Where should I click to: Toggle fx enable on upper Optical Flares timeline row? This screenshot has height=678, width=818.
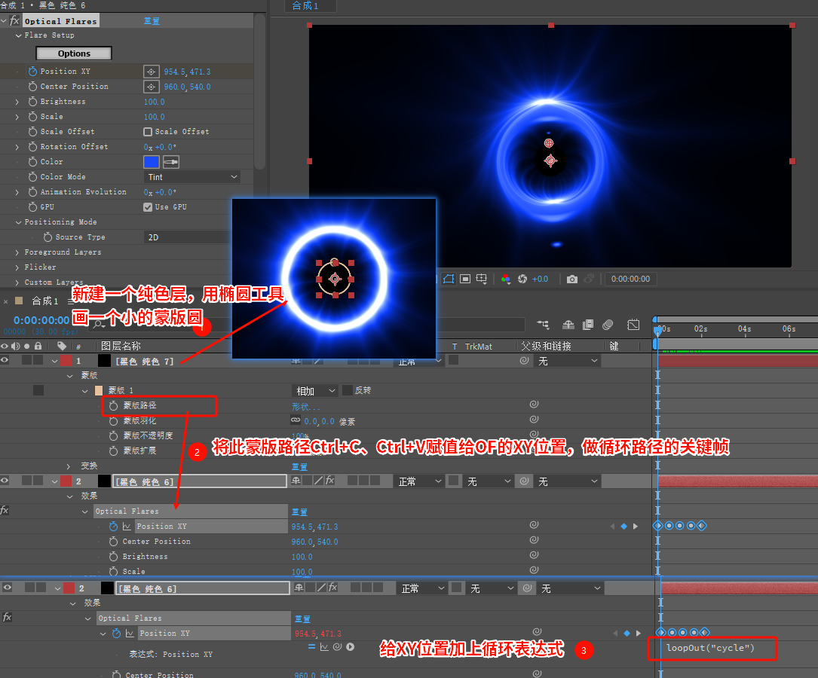point(5,511)
